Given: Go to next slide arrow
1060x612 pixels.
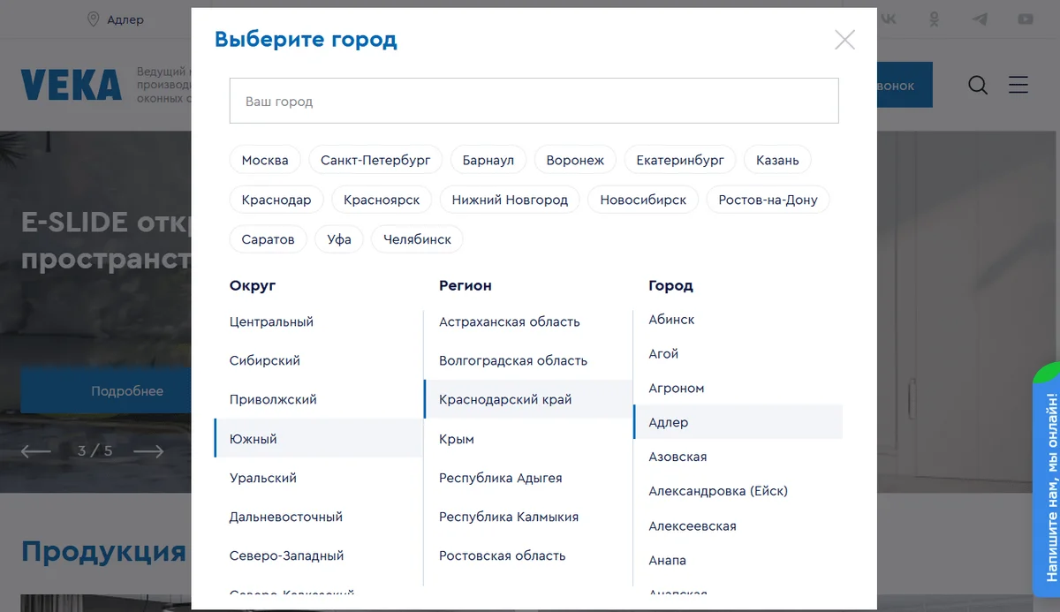Looking at the screenshot, I should [148, 451].
